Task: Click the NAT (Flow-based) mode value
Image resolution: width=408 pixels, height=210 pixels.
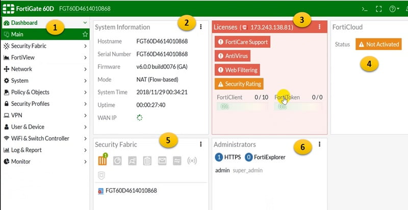Action: point(158,80)
